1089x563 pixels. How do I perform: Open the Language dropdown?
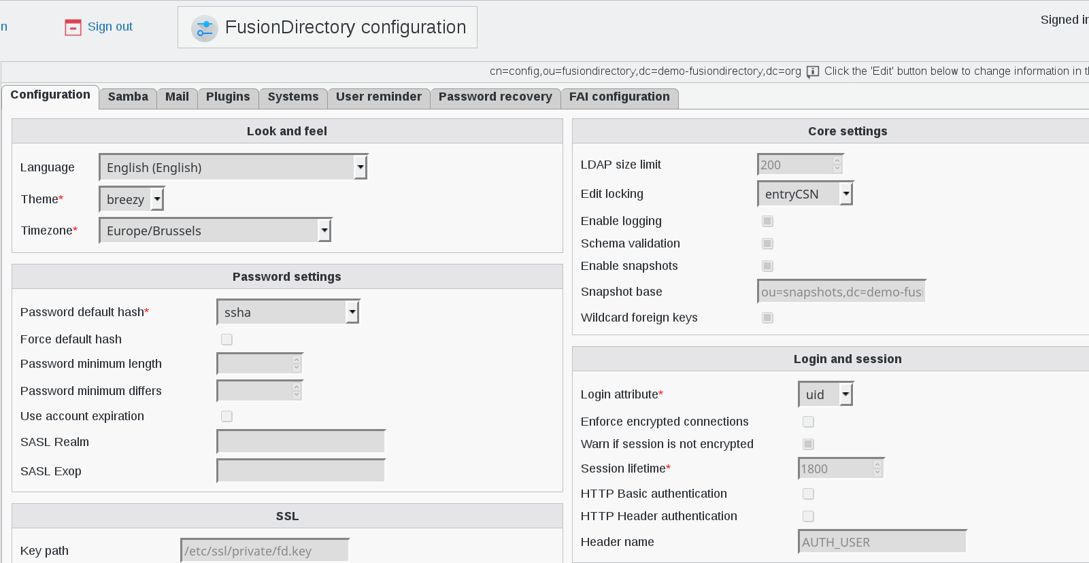[x=233, y=167]
